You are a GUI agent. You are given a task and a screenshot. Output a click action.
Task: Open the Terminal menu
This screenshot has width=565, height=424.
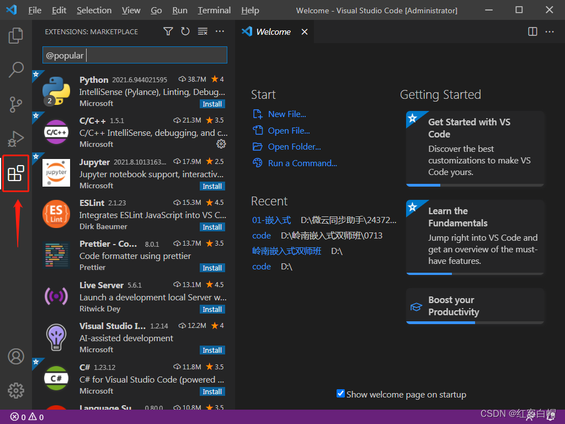point(214,10)
